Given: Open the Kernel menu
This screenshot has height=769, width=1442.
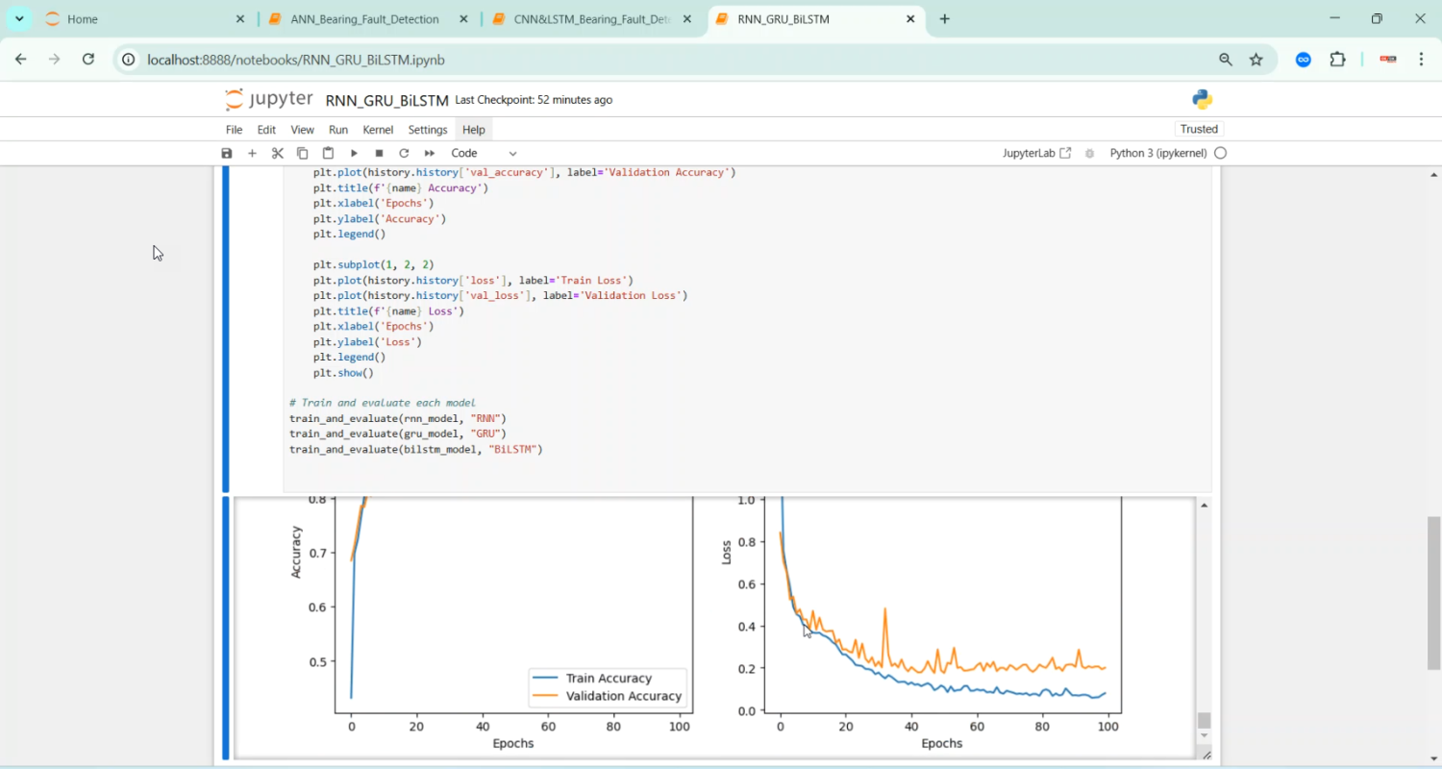Looking at the screenshot, I should coord(378,130).
